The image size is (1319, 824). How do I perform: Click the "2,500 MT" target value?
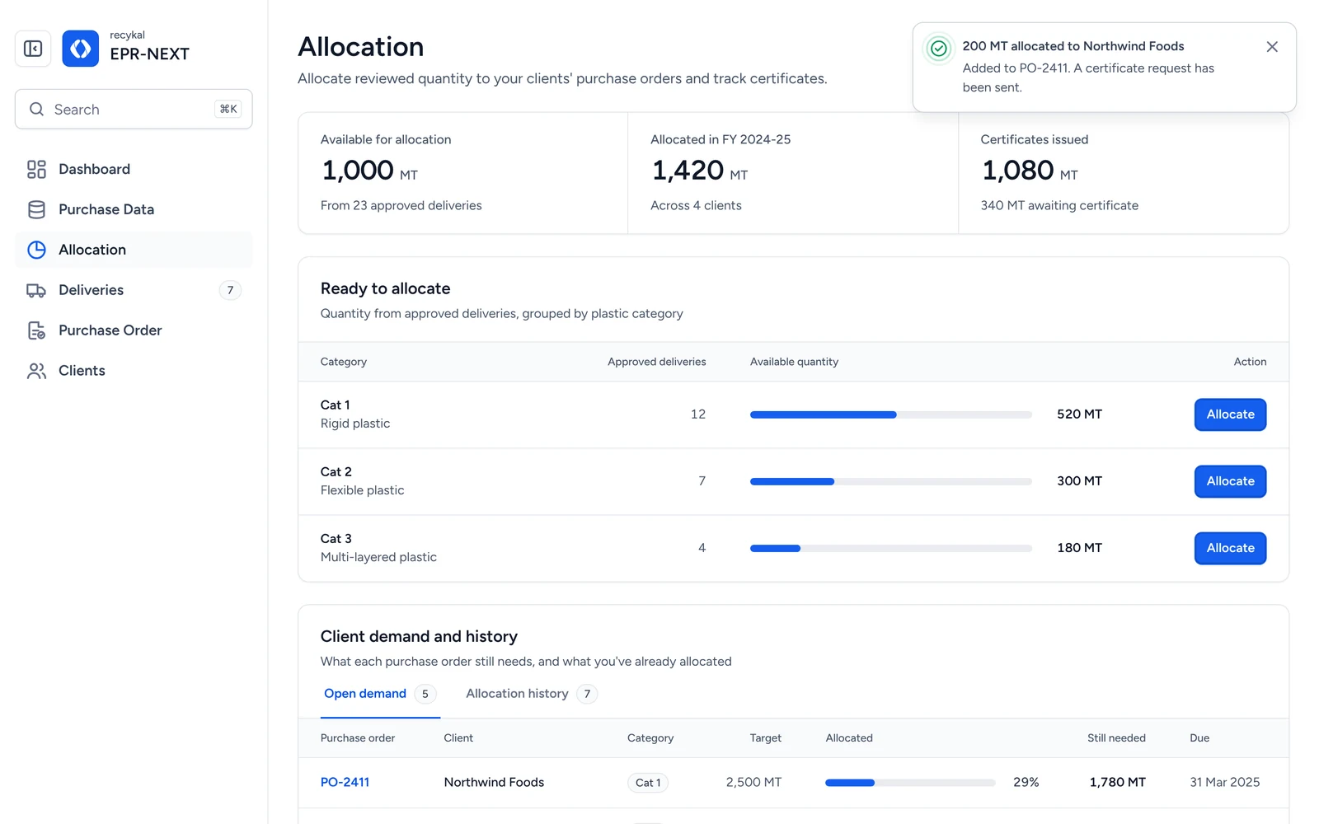pos(753,782)
